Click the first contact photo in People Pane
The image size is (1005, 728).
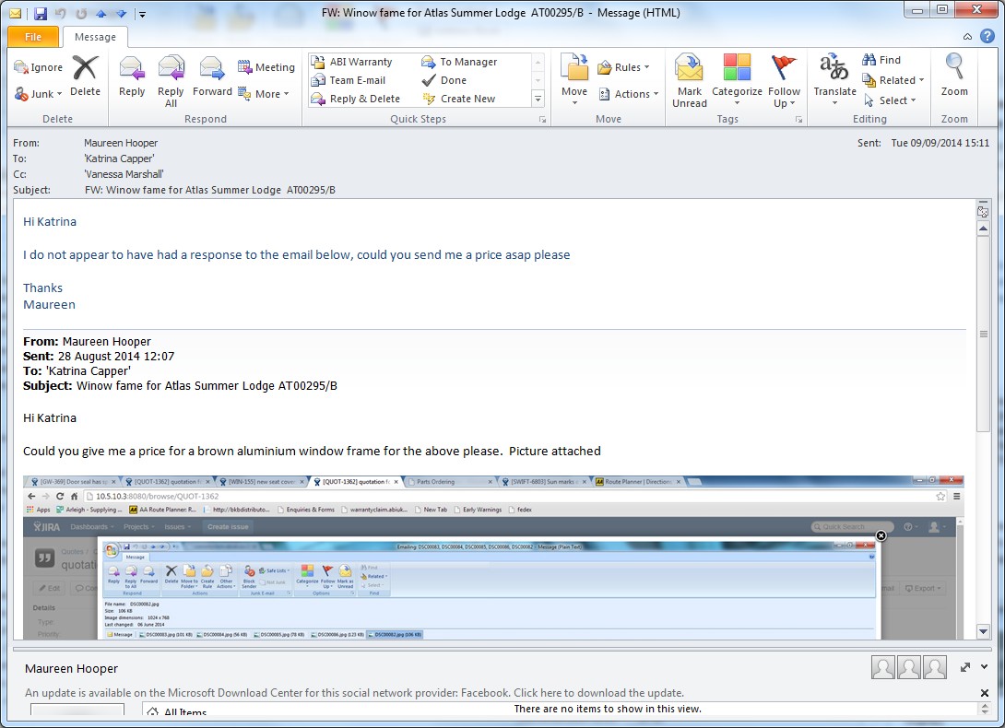click(883, 668)
